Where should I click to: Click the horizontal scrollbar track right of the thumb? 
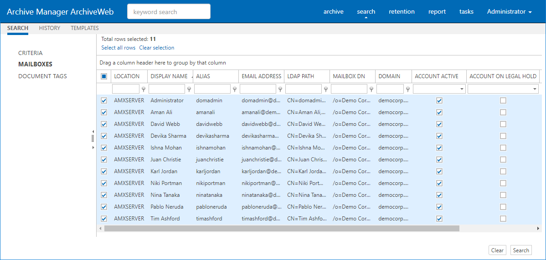click(x=497, y=228)
